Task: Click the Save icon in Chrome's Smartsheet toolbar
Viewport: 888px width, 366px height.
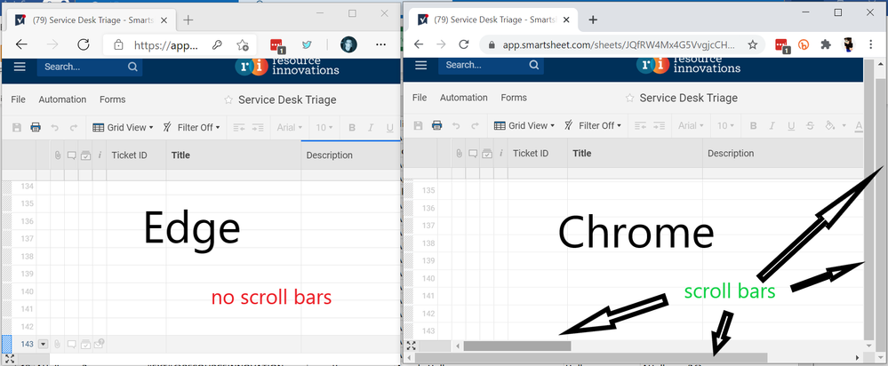Action: click(x=418, y=125)
